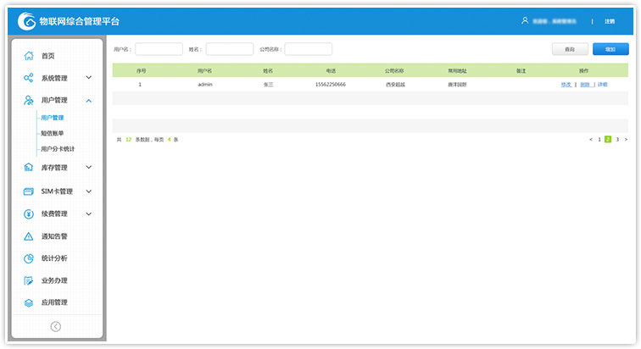
Task: Go to next page with > arrow
Action: (x=626, y=140)
